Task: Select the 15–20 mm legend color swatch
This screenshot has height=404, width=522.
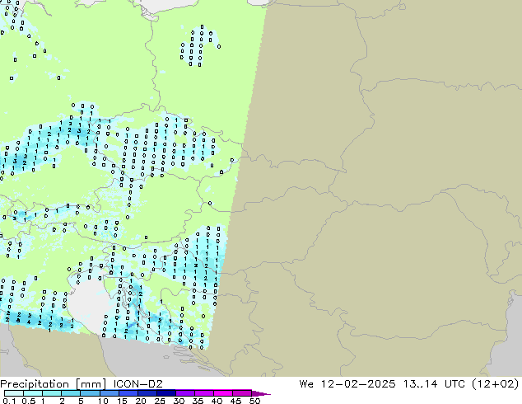Action: [128, 393]
